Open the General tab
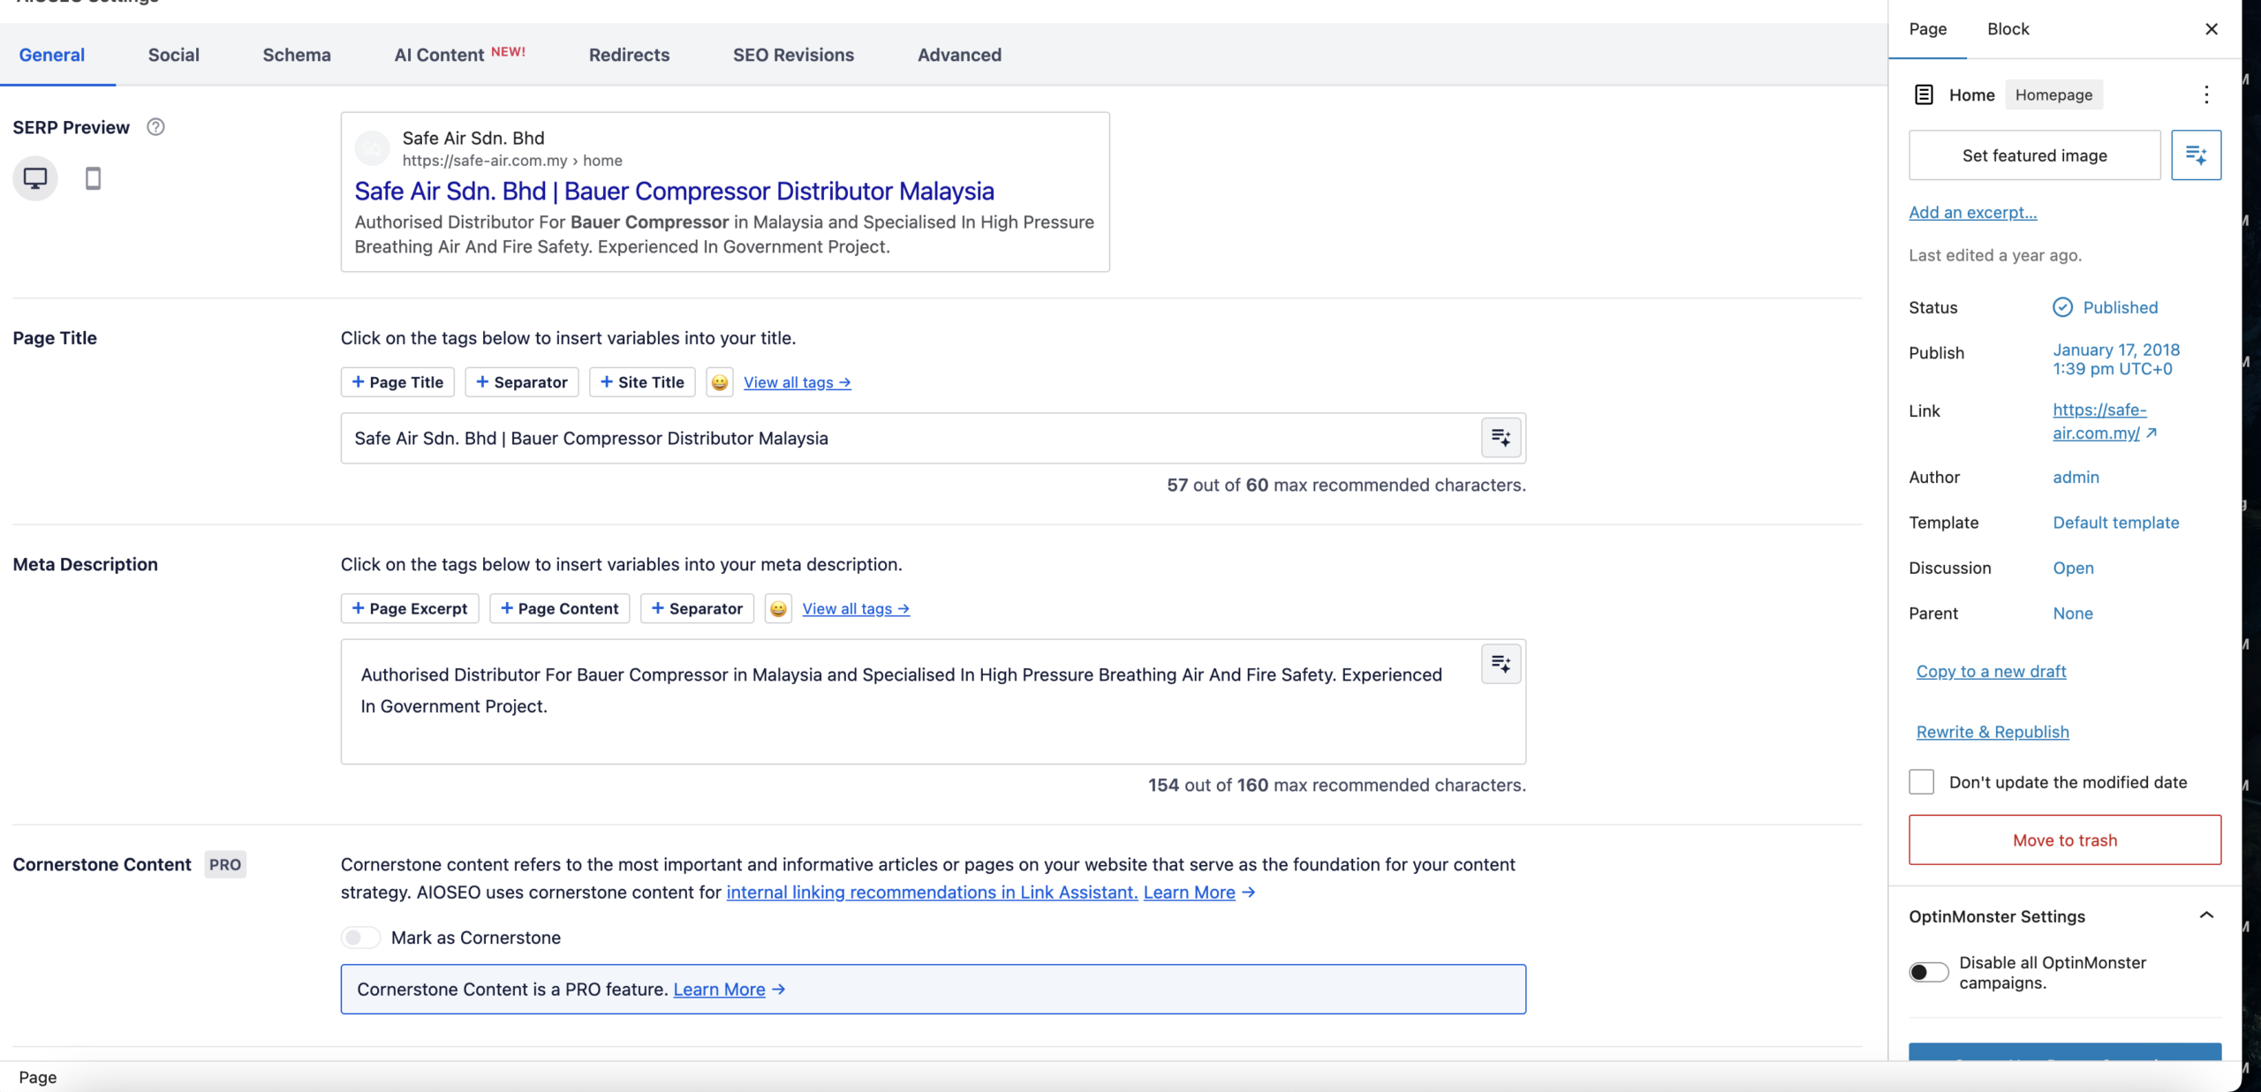Image resolution: width=2261 pixels, height=1092 pixels. pyautogui.click(x=52, y=55)
